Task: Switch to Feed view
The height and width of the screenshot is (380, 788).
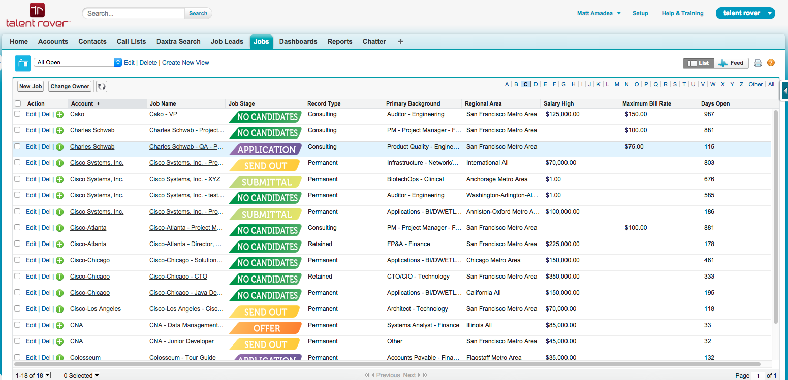Action: [731, 63]
